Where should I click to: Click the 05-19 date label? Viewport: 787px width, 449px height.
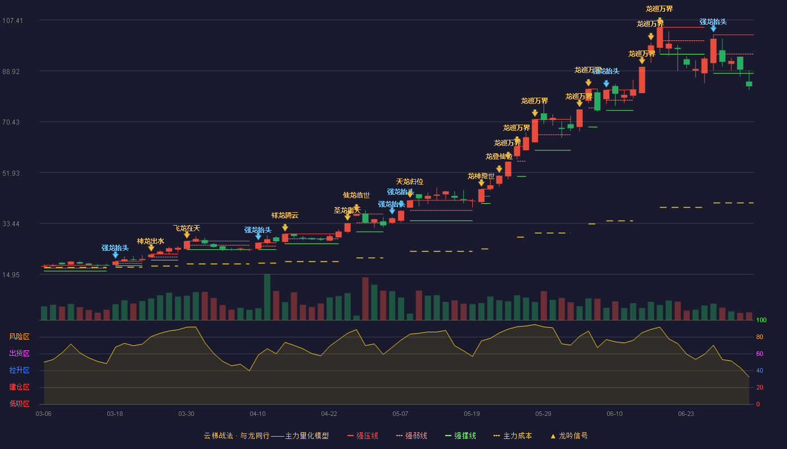click(x=472, y=414)
